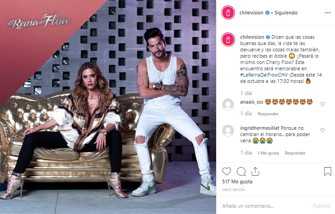Open the three-dots more options menu
The height and width of the screenshot is (214, 335).
pyautogui.click(x=327, y=13)
